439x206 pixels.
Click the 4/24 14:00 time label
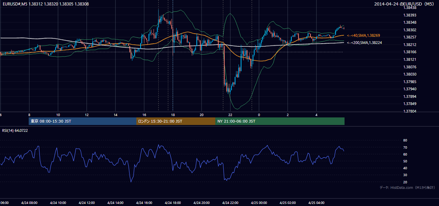115,203
